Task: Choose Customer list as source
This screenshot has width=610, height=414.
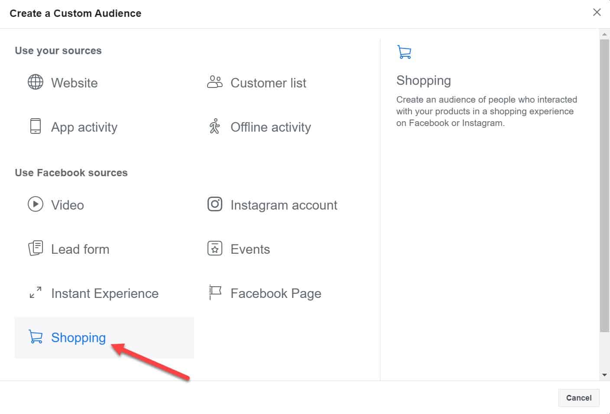Action: point(284,82)
